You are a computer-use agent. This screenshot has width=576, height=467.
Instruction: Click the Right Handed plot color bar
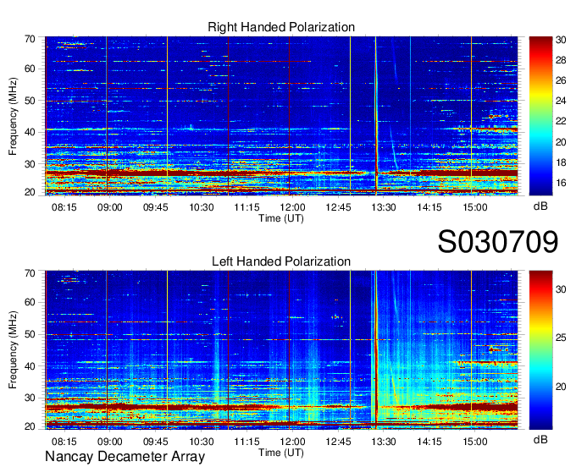pos(540,116)
